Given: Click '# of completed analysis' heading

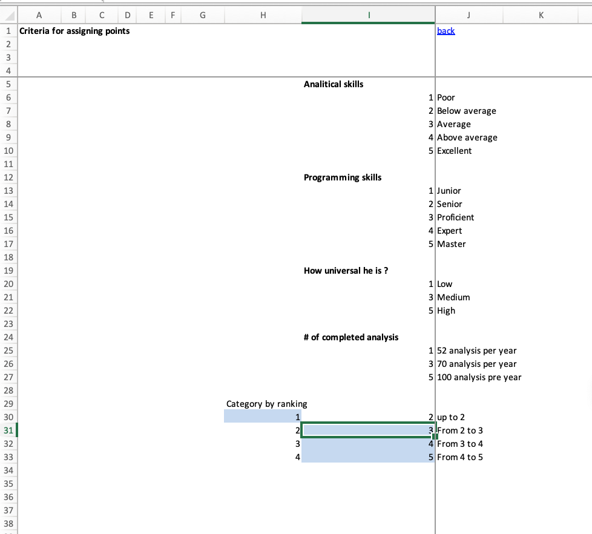Looking at the screenshot, I should (x=350, y=337).
